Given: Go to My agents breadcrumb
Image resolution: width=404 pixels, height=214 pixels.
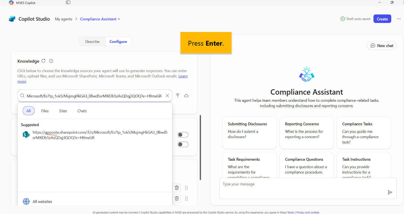Looking at the screenshot, I should (64, 19).
